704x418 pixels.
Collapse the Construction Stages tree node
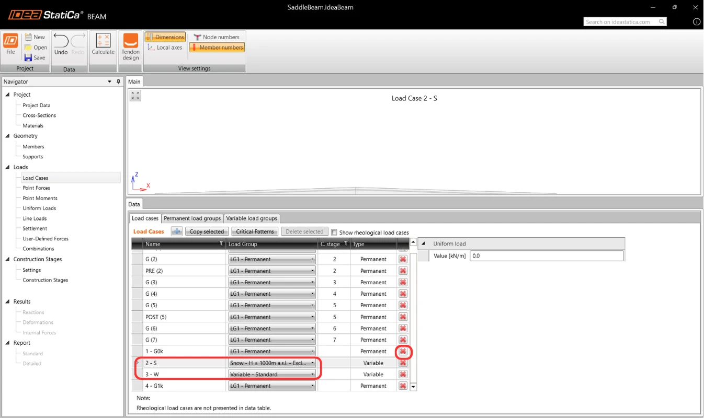pyautogui.click(x=8, y=259)
